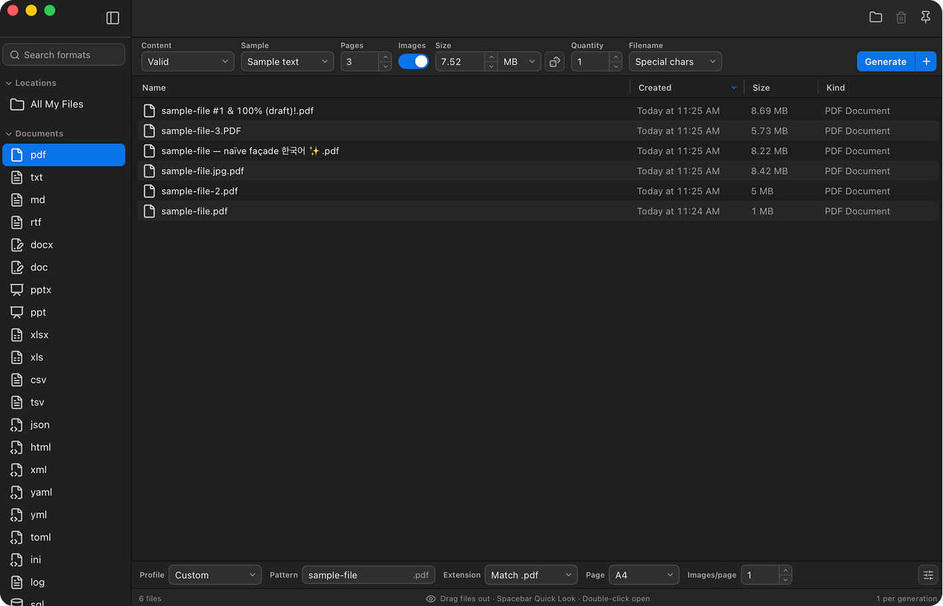Click the trash delete icon
Viewport: 943px width, 606px height.
901,17
